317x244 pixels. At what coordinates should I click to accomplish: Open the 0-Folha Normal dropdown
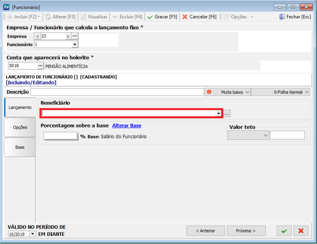[280, 92]
